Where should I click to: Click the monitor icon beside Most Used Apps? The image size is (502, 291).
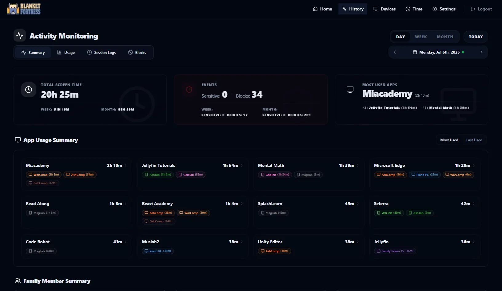click(350, 90)
